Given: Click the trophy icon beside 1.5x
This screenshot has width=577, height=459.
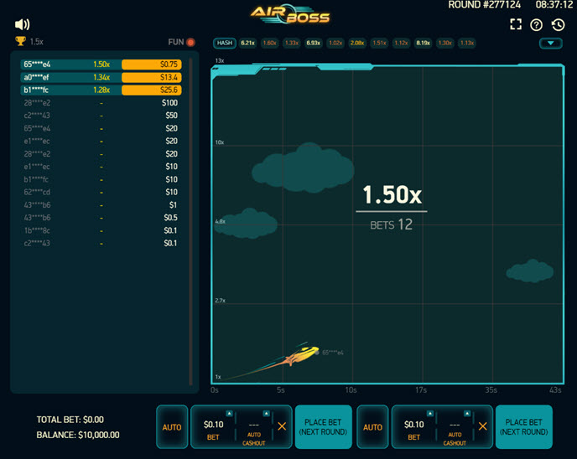Looking at the screenshot, I should pos(20,41).
